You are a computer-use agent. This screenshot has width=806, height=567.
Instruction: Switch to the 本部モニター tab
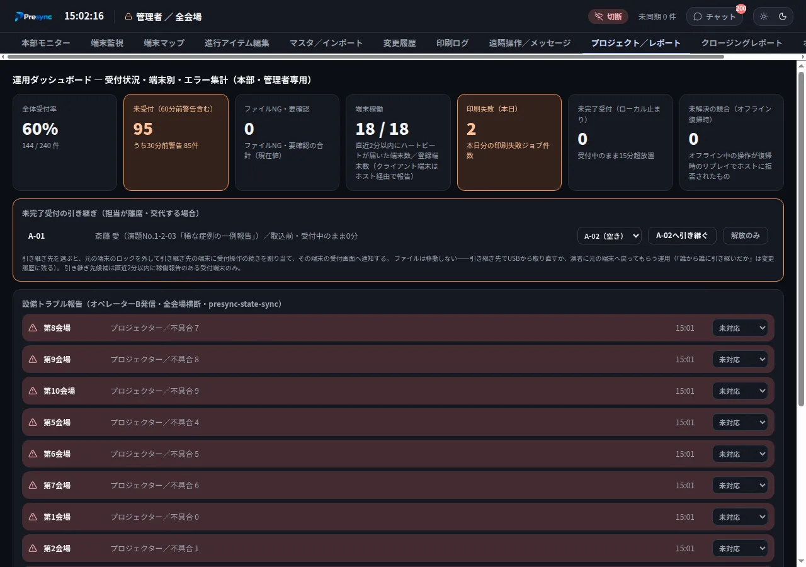[46, 43]
